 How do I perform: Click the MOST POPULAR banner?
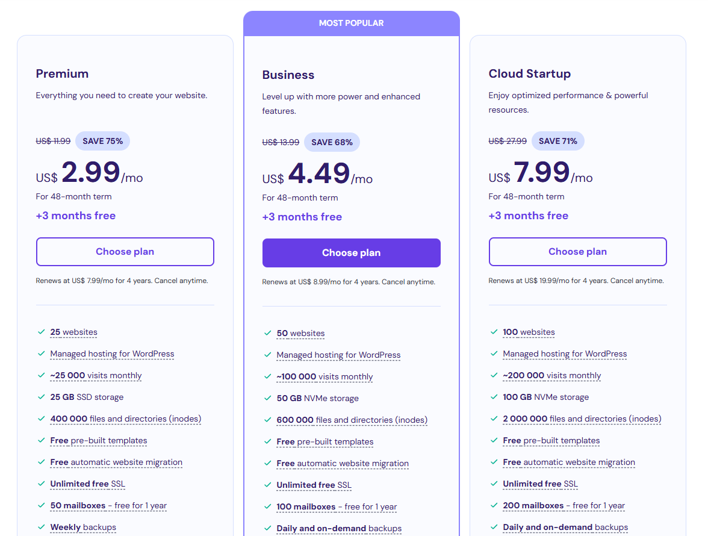[x=351, y=23]
